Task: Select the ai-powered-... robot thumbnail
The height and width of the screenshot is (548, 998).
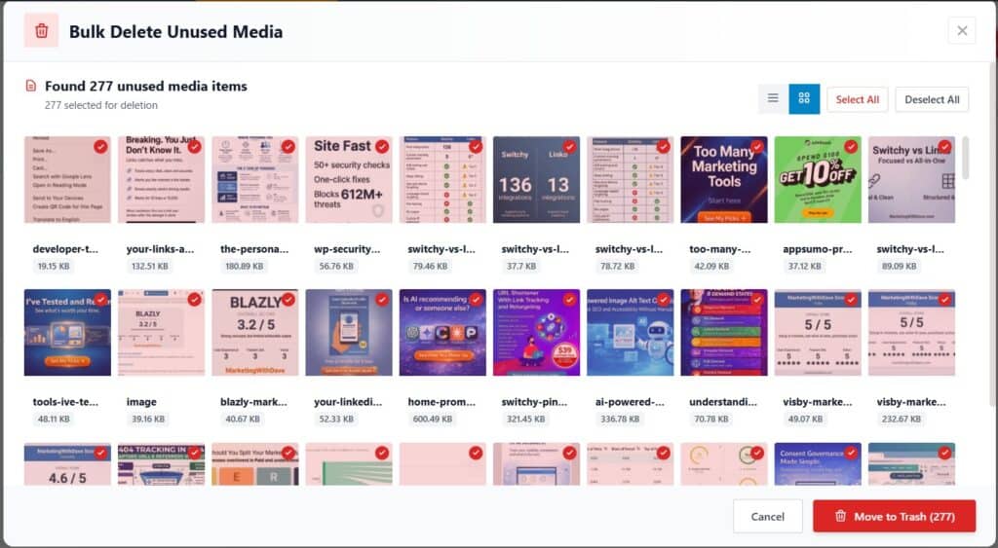Action: coord(631,333)
